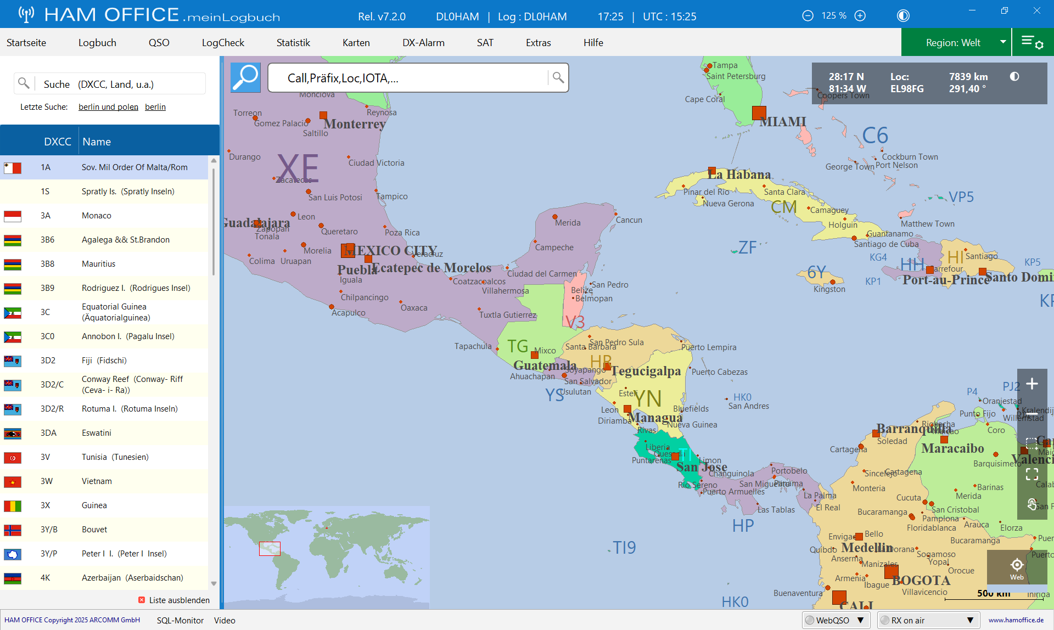Increase zoom with the plus circle icon

pos(860,16)
